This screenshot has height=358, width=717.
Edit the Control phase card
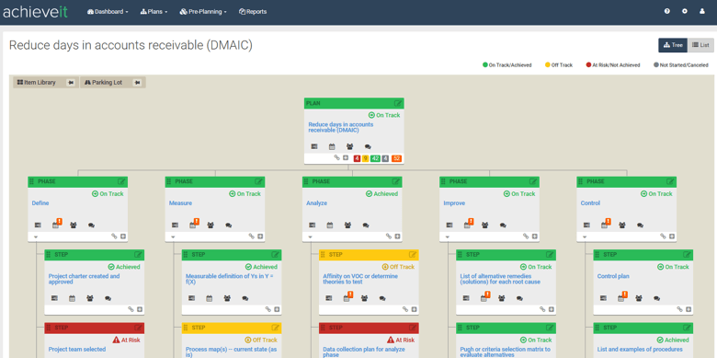[x=670, y=181]
